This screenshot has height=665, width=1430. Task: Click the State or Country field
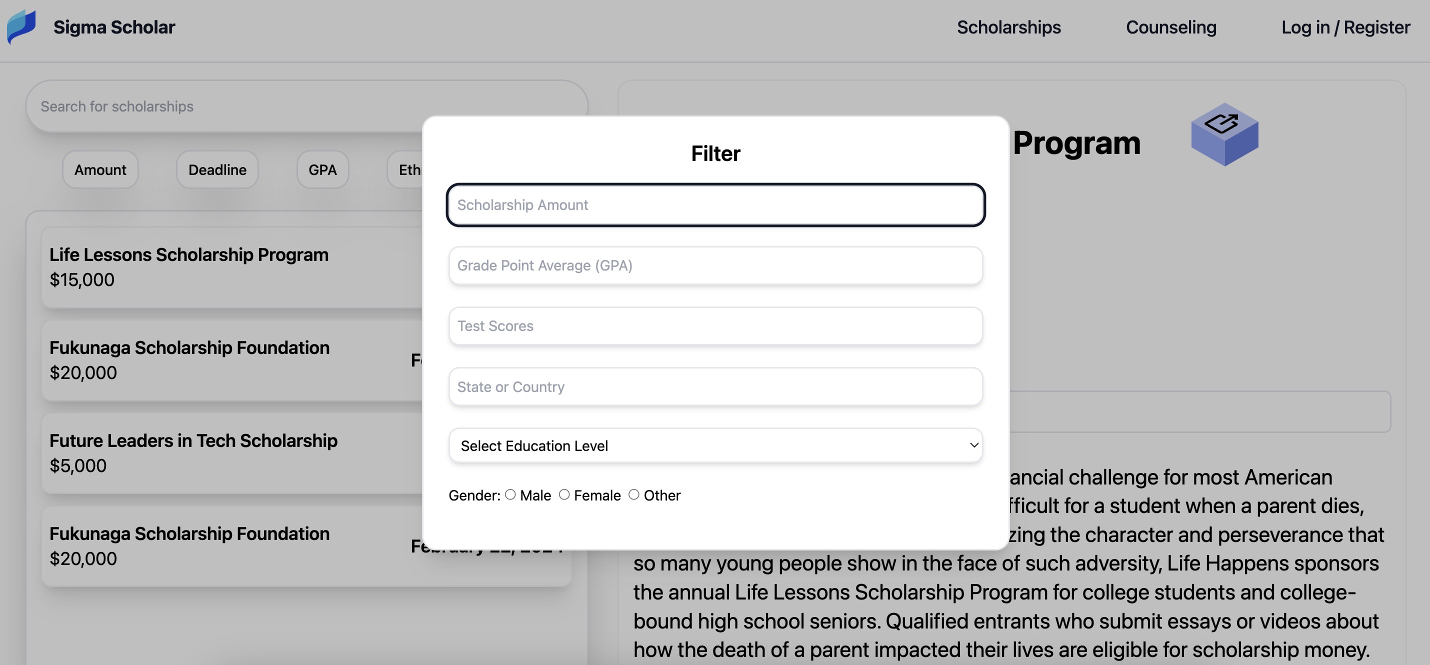pyautogui.click(x=715, y=386)
